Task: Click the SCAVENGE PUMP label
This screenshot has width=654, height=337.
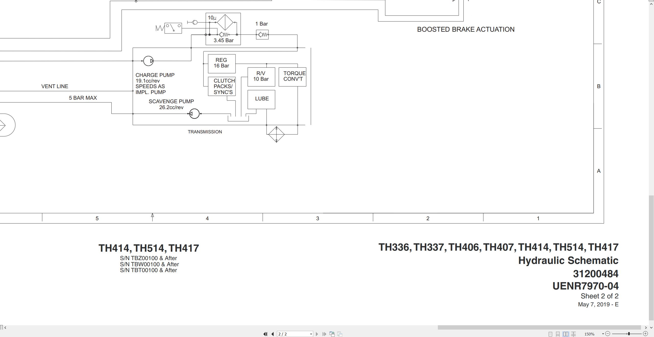Action: pos(171,101)
